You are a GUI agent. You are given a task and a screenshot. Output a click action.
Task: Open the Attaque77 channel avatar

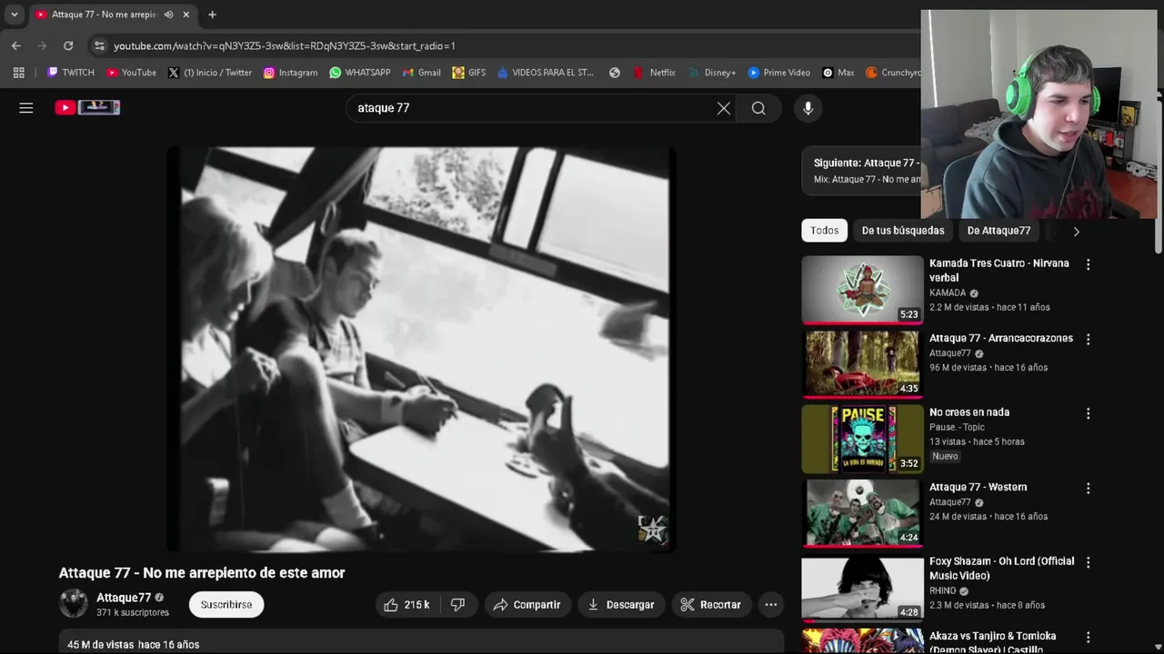(74, 604)
